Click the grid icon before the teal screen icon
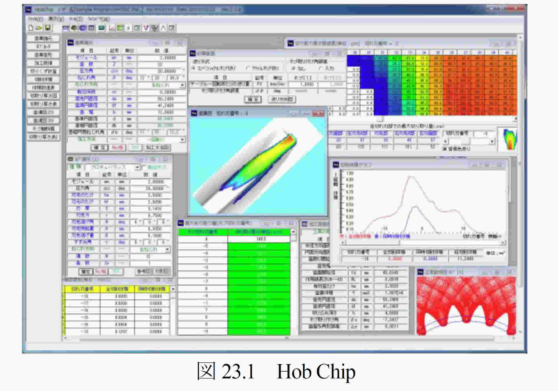 (x=91, y=28)
